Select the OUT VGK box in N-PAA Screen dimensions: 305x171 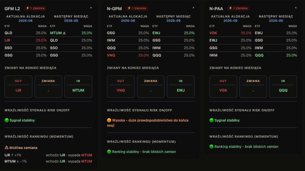tap(223, 87)
